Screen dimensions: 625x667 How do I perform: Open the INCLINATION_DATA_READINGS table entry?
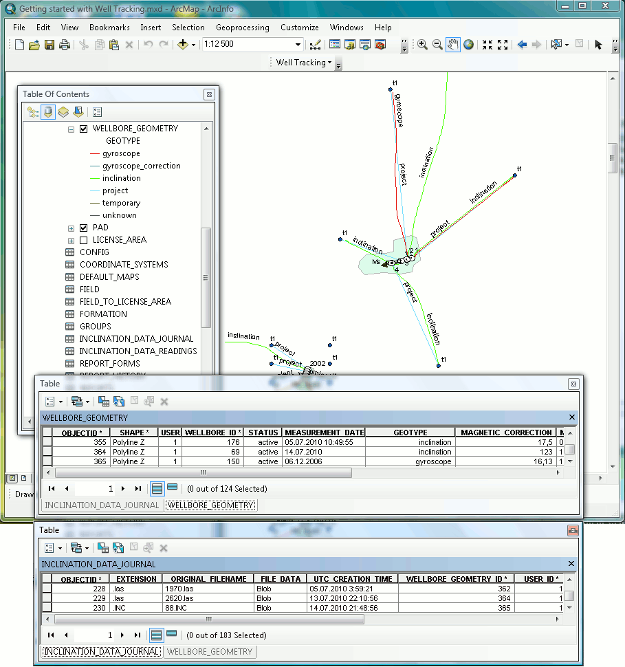click(138, 351)
